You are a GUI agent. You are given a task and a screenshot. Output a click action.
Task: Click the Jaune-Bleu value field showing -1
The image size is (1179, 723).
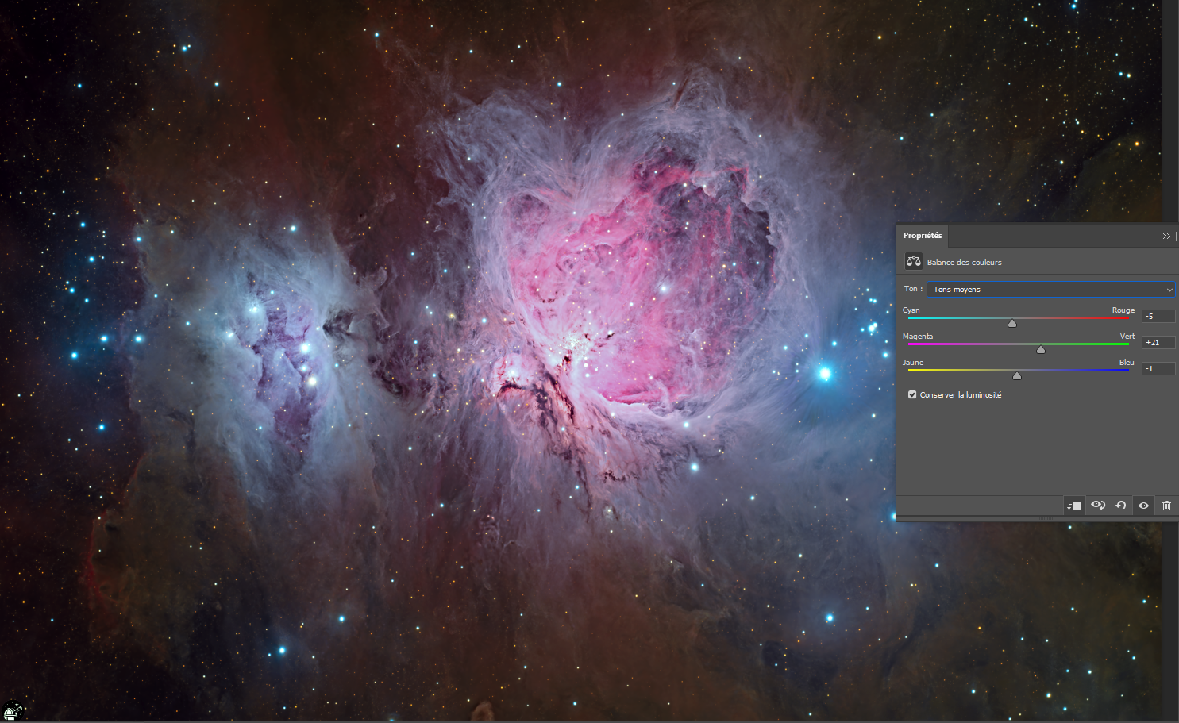coord(1158,369)
